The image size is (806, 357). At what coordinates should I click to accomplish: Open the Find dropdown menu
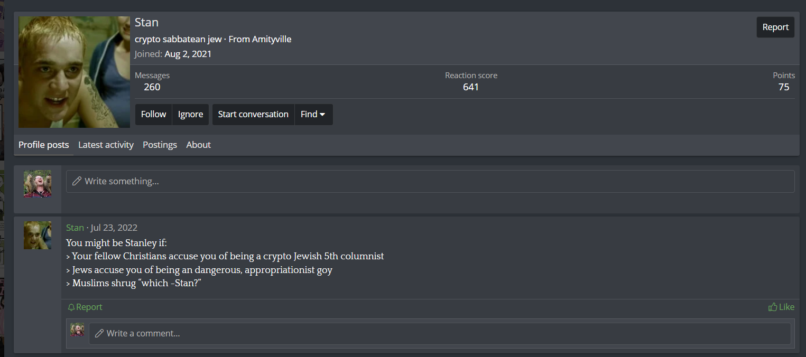click(313, 114)
